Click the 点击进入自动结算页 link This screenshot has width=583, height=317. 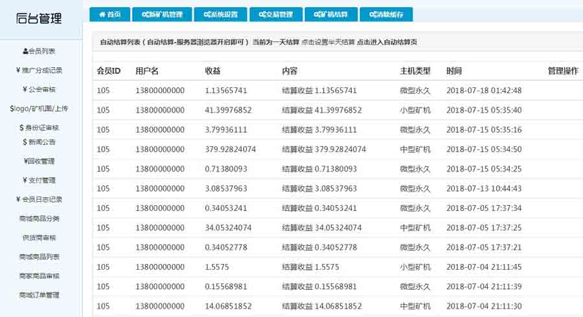387,42
